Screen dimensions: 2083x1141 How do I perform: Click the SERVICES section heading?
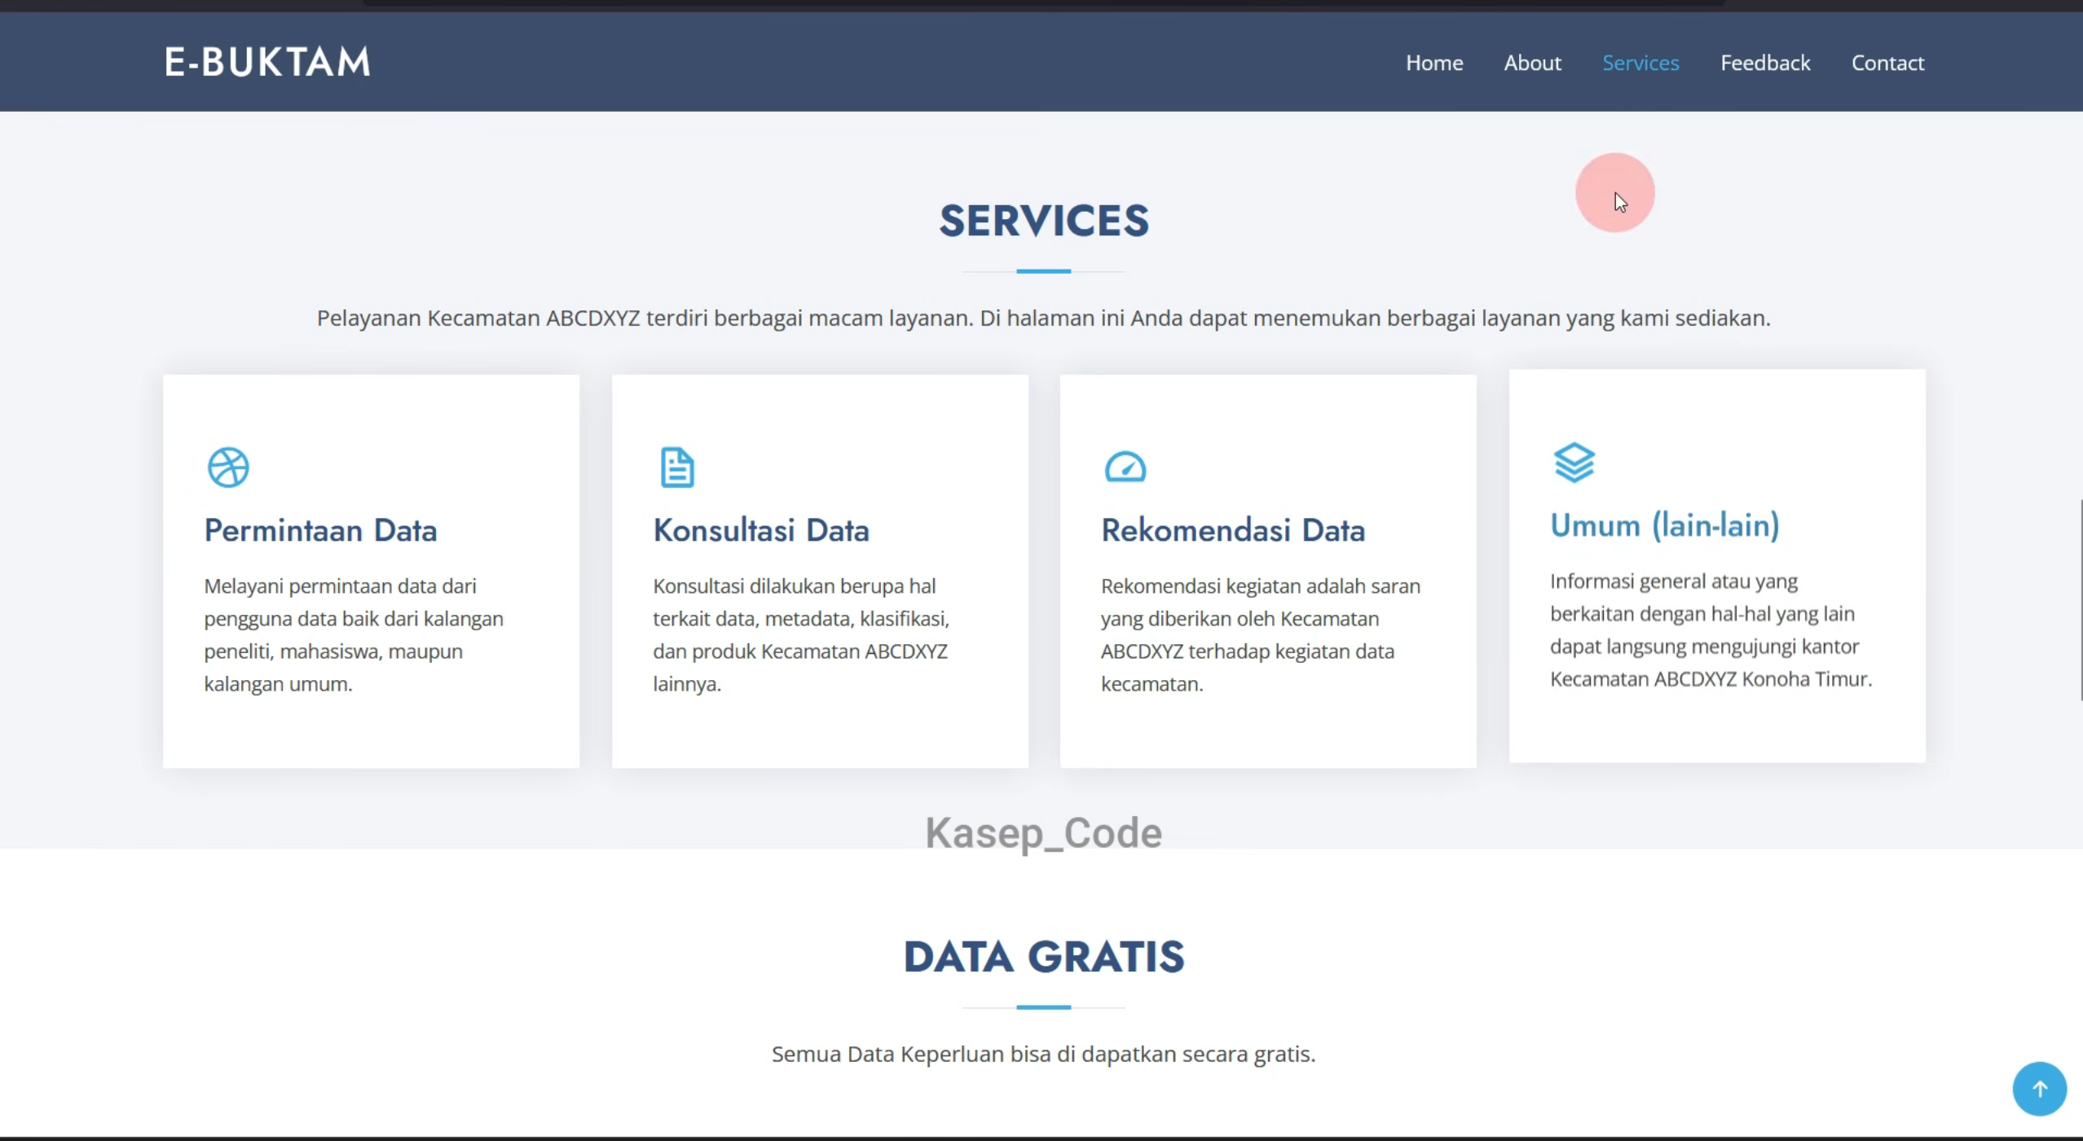click(x=1044, y=221)
